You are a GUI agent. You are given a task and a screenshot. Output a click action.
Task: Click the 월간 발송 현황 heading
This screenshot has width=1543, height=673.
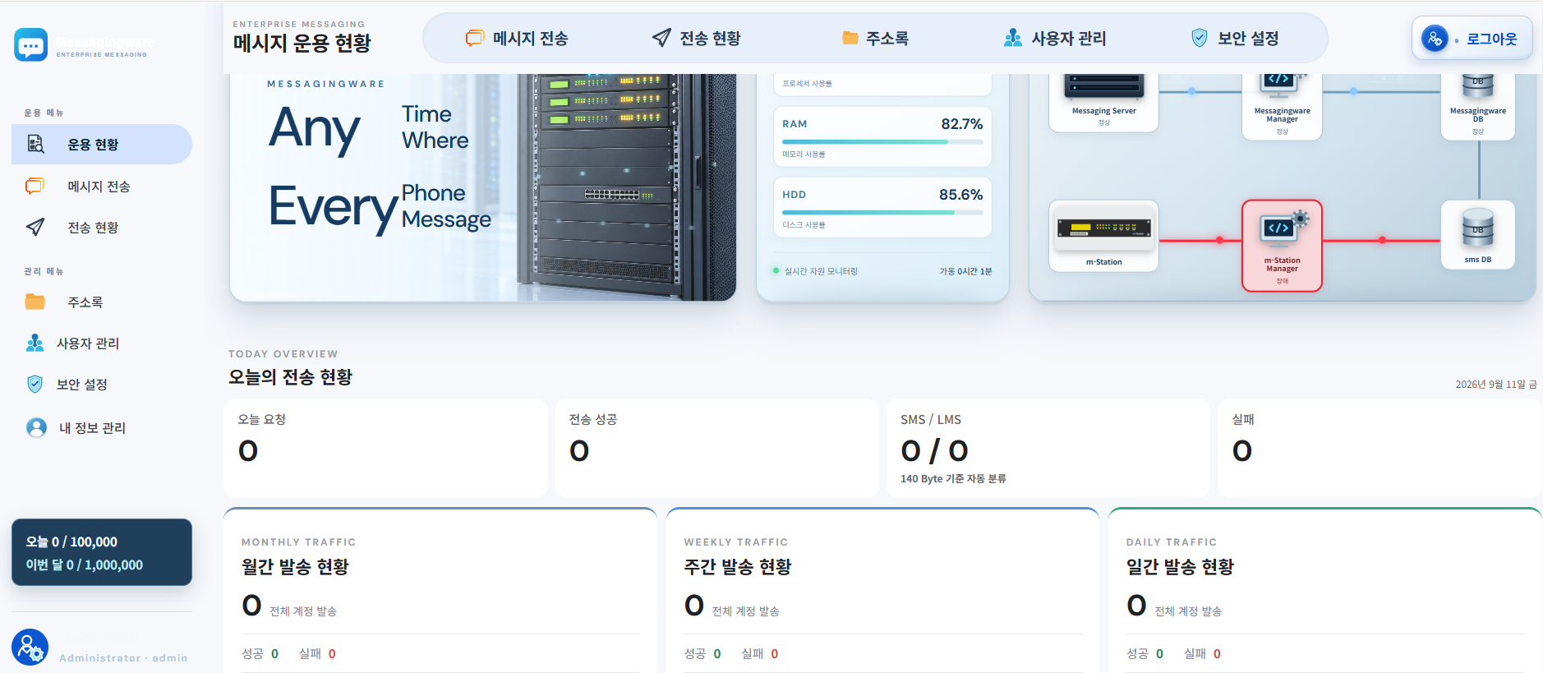(x=295, y=567)
